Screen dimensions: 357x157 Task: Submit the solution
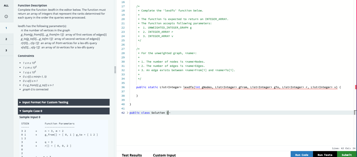coord(347,154)
